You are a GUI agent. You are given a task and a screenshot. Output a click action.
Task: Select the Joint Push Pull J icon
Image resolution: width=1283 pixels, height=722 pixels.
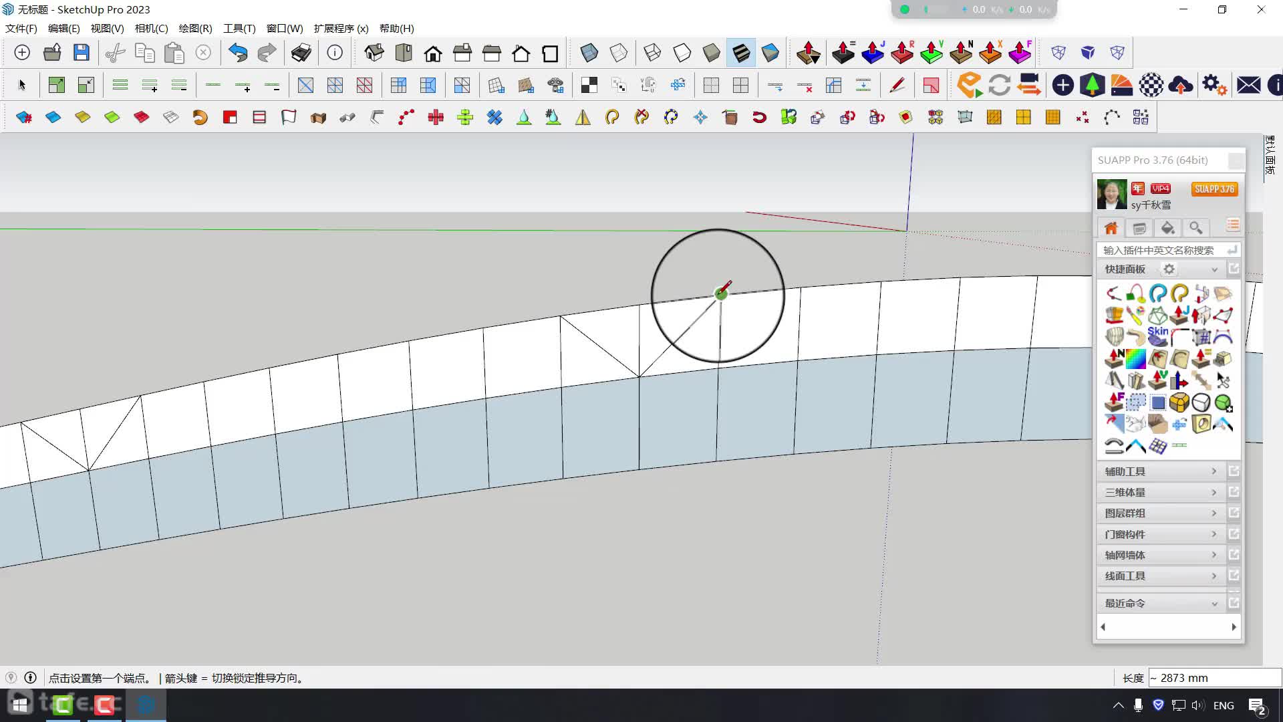(873, 52)
